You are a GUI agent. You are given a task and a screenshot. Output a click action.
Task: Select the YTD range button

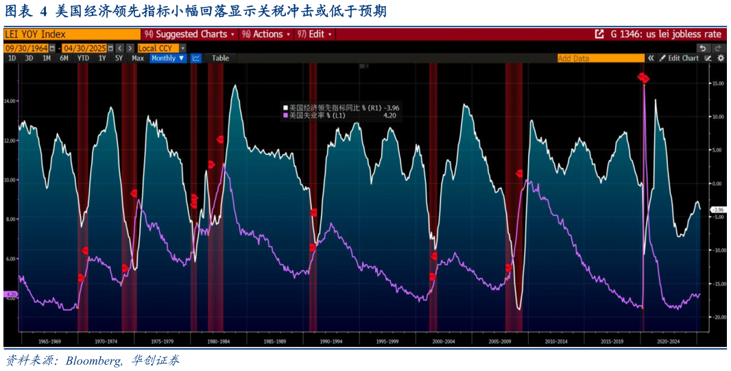83,58
